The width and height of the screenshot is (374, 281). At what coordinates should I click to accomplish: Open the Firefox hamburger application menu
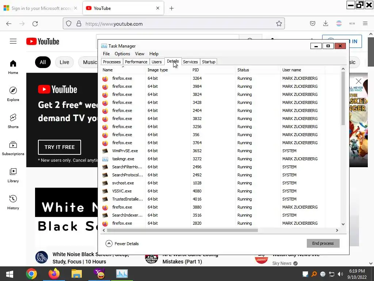click(365, 23)
